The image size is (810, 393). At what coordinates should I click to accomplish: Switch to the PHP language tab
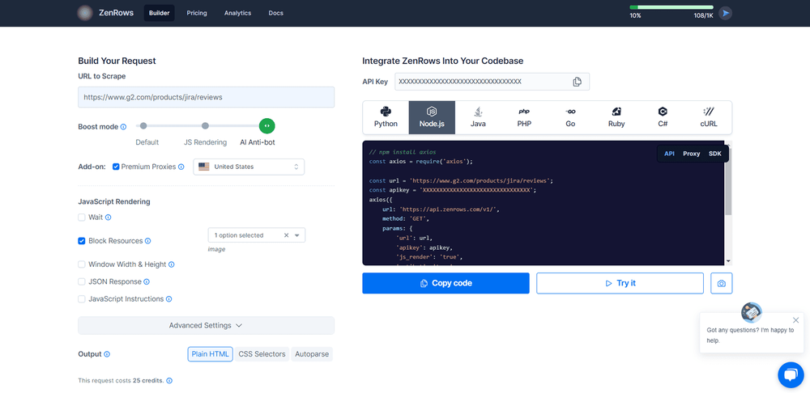524,117
